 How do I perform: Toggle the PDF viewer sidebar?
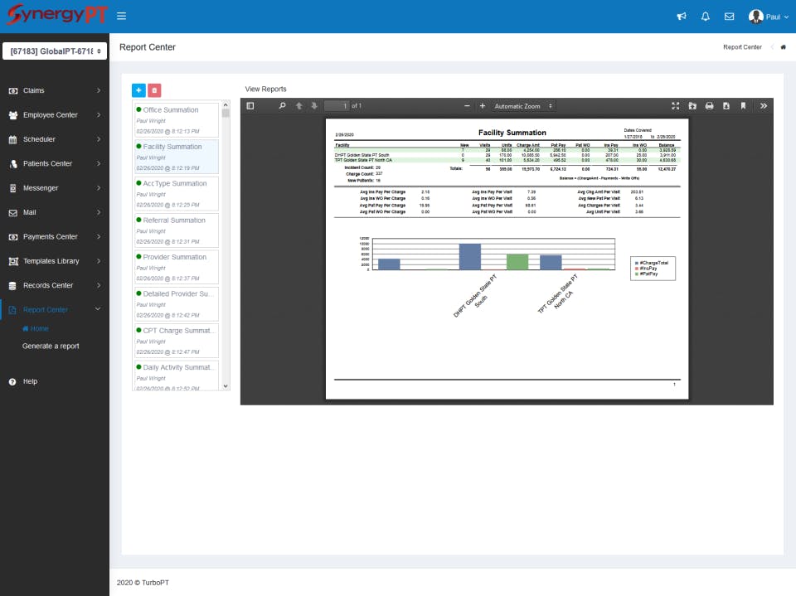click(250, 106)
